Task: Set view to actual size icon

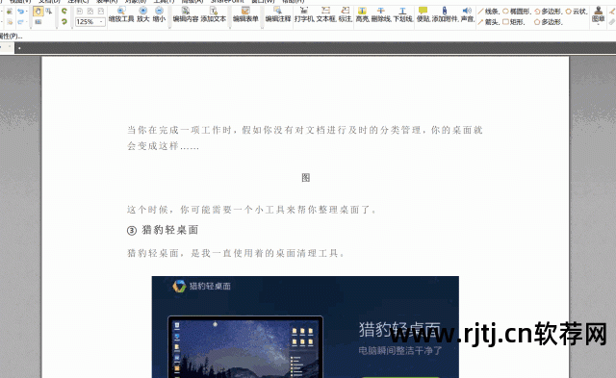Action: click(x=80, y=11)
